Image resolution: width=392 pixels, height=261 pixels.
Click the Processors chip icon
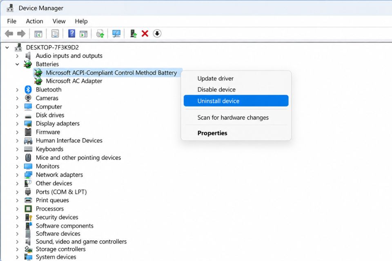28,208
